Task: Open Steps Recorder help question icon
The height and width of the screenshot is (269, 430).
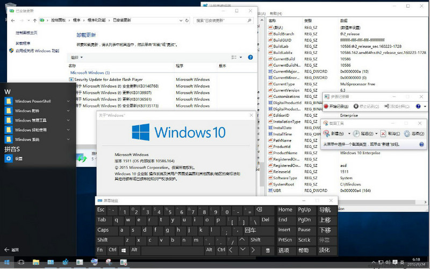Action: [418, 106]
